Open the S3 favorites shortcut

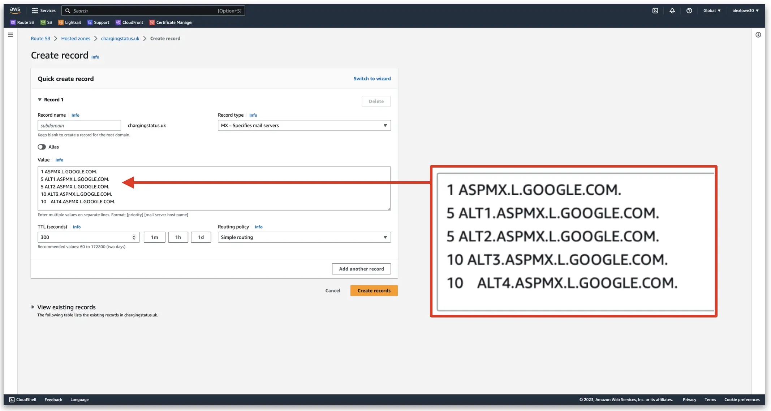point(46,22)
